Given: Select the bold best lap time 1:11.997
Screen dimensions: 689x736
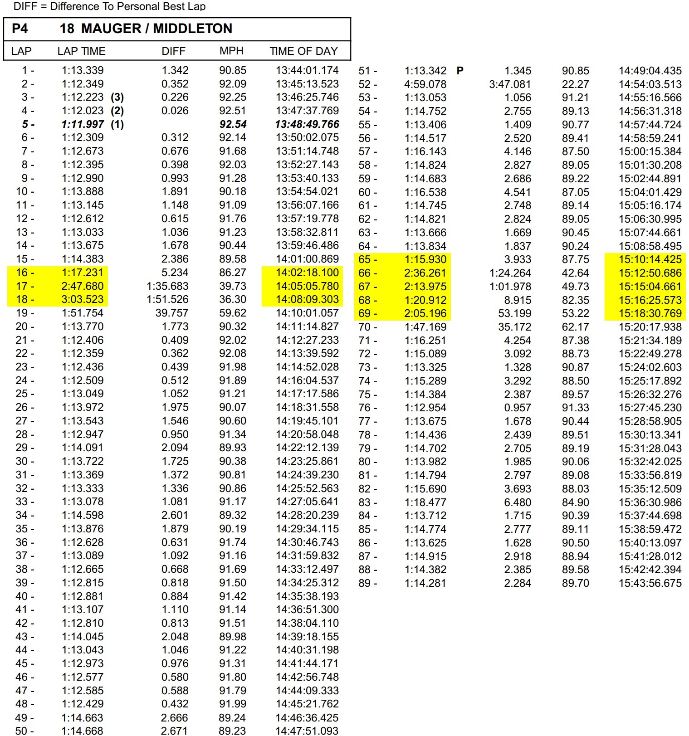Looking at the screenshot, I should coord(83,124).
